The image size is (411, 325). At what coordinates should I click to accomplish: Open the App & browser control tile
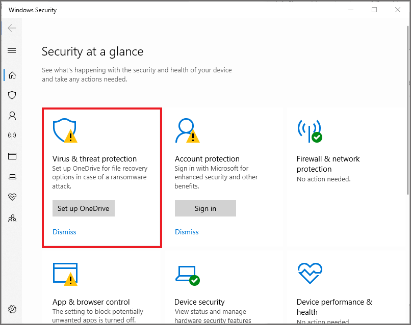[x=91, y=302]
